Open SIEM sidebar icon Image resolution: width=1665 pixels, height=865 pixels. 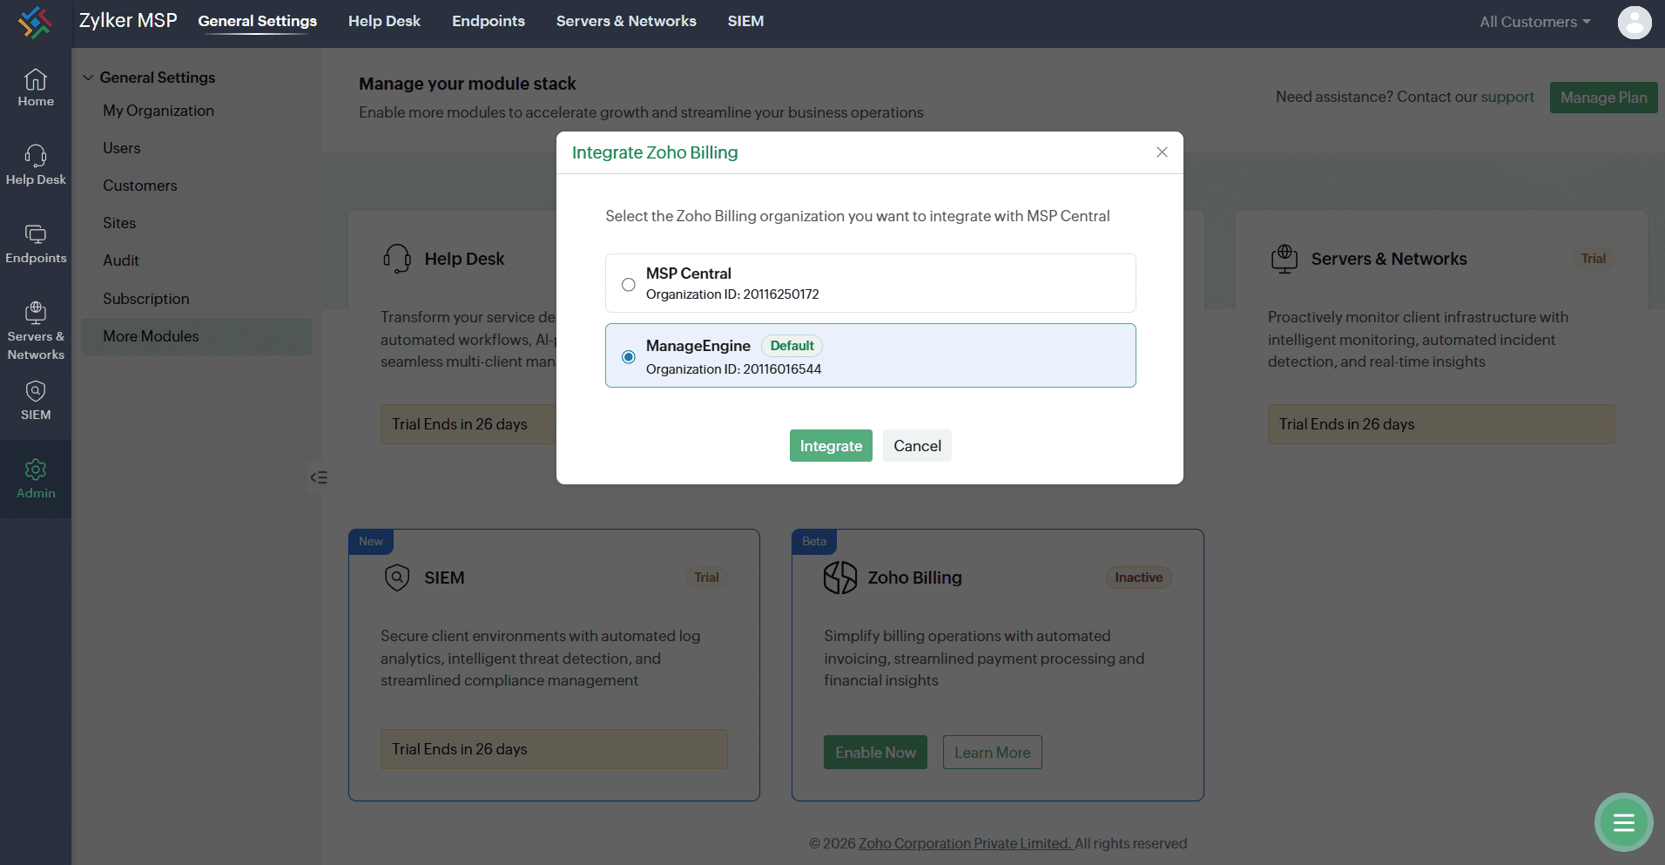[x=36, y=401]
